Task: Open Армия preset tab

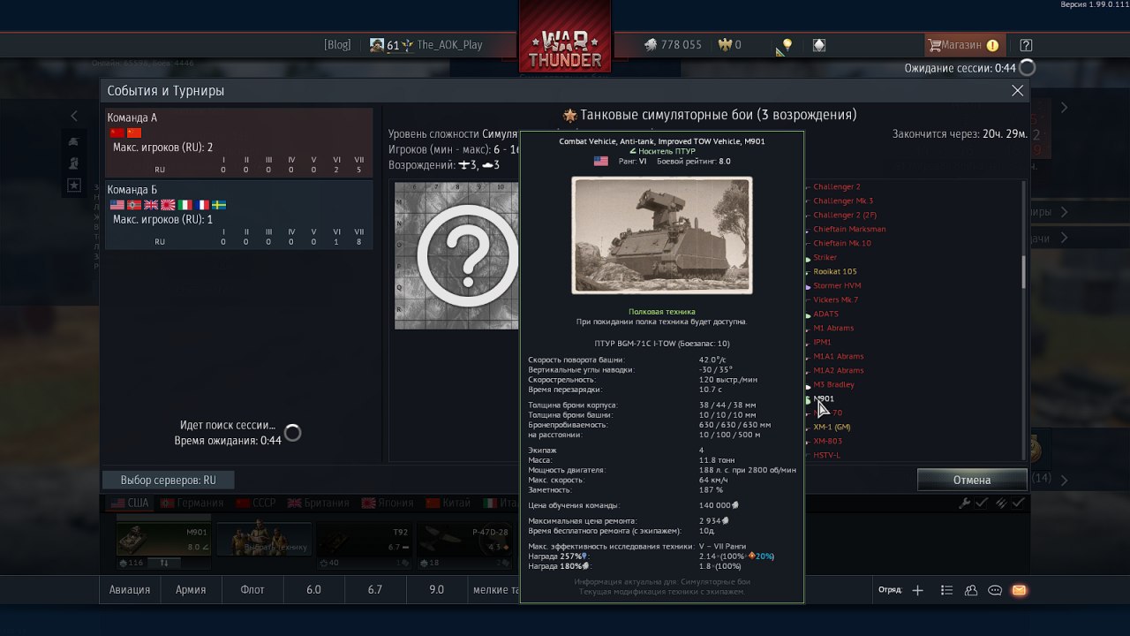Action: [x=191, y=589]
